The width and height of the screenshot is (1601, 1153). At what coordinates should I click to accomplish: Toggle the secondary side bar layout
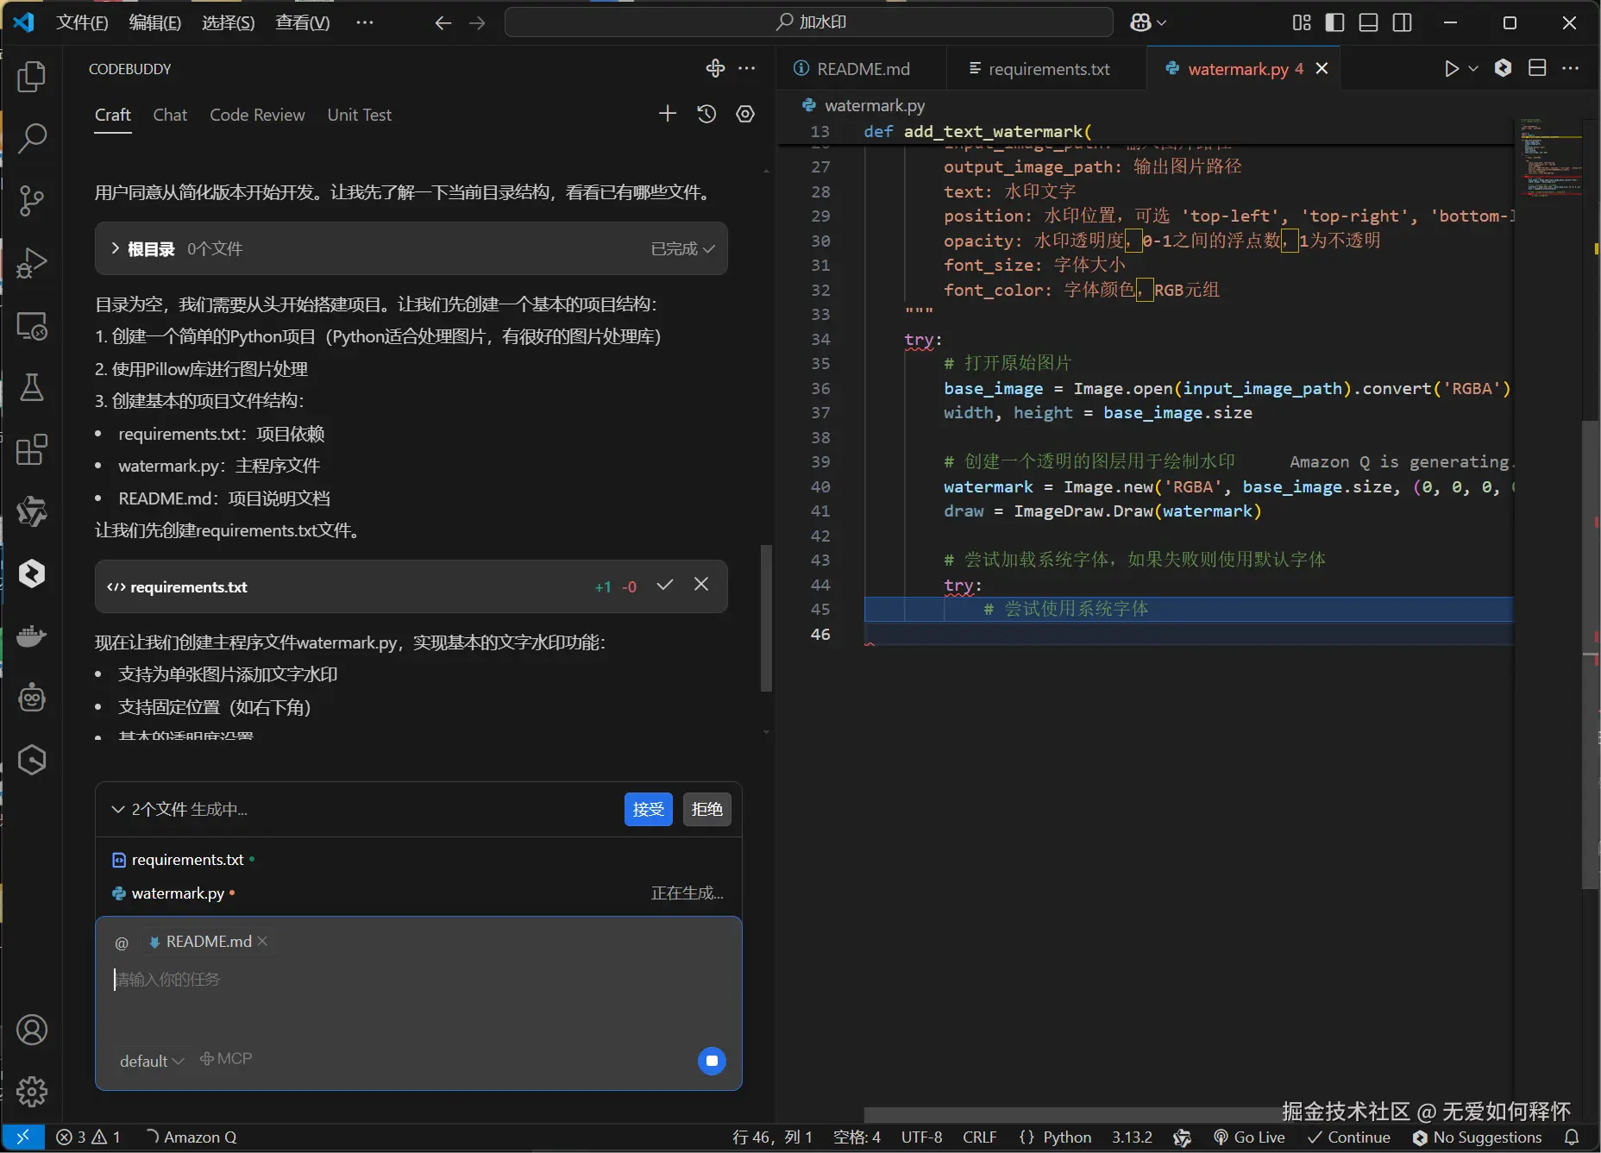click(x=1403, y=22)
